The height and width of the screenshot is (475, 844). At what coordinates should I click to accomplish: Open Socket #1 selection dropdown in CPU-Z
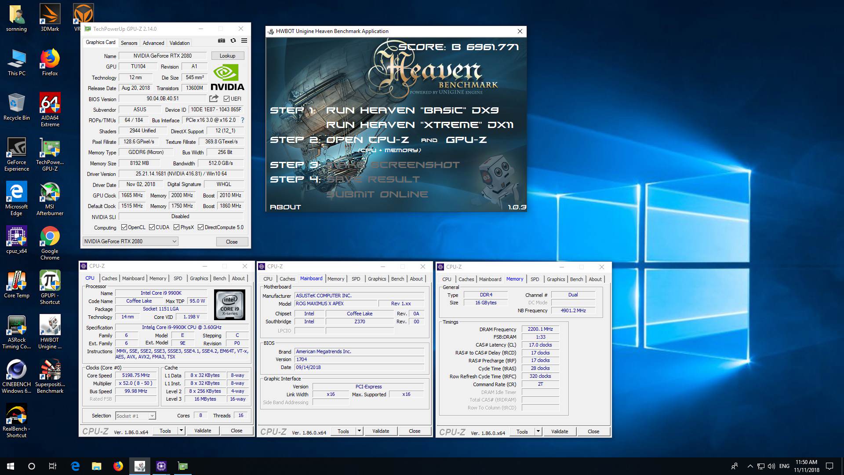pyautogui.click(x=135, y=416)
